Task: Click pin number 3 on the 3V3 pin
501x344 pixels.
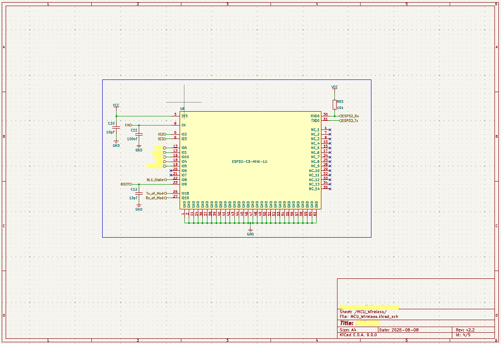Action: pos(175,114)
